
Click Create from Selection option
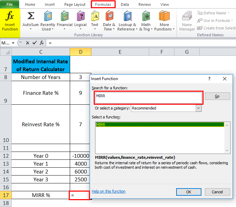point(217,28)
